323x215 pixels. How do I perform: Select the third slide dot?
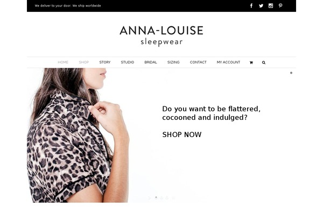coord(167,198)
